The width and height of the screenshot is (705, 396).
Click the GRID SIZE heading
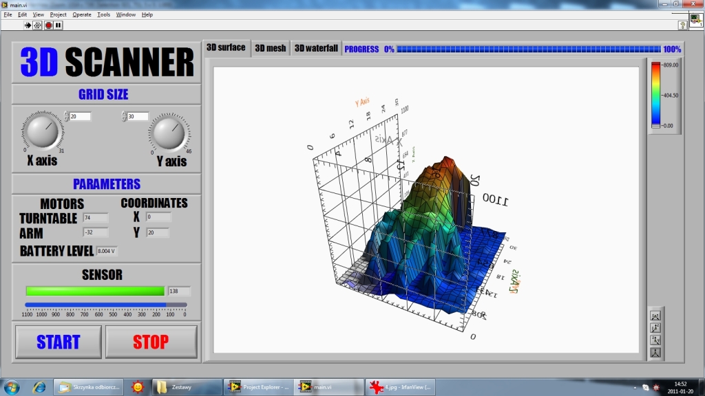pos(103,94)
